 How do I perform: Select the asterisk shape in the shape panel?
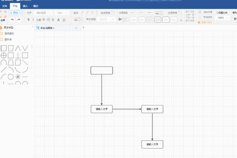(x=17, y=77)
